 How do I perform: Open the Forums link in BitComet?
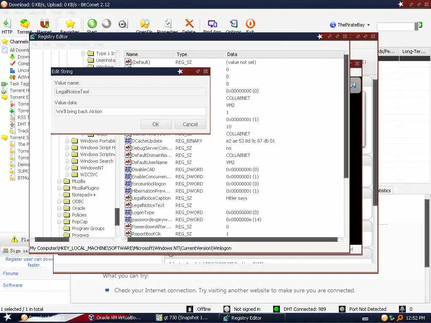11,273
